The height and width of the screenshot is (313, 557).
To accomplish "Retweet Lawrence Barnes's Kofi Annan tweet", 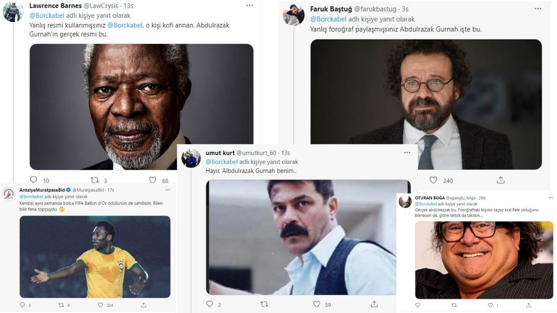I will [x=94, y=180].
